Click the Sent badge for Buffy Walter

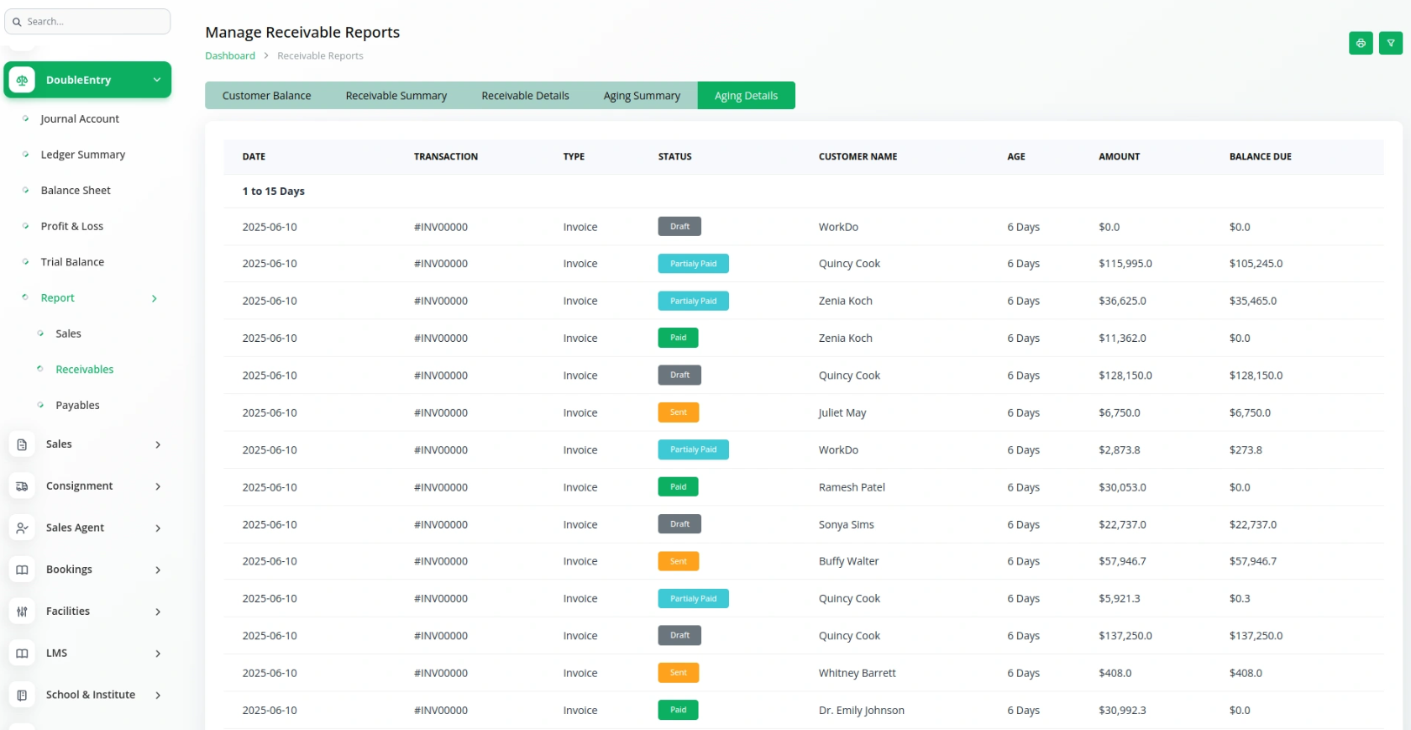(678, 561)
